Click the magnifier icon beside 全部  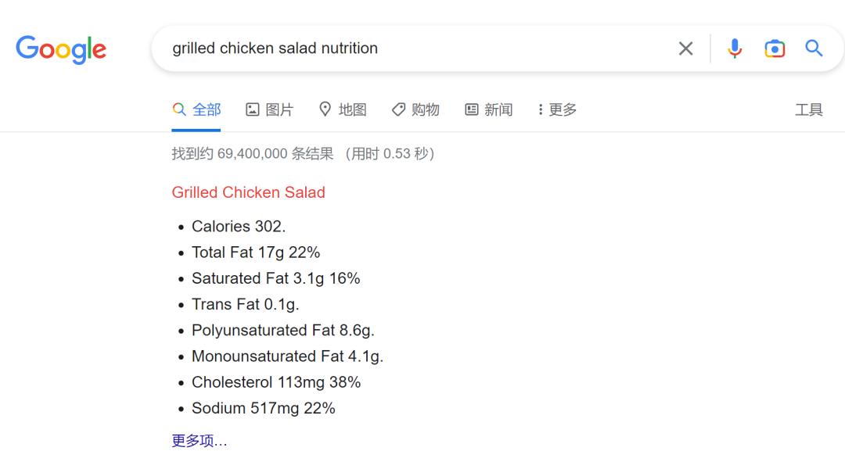coord(178,109)
